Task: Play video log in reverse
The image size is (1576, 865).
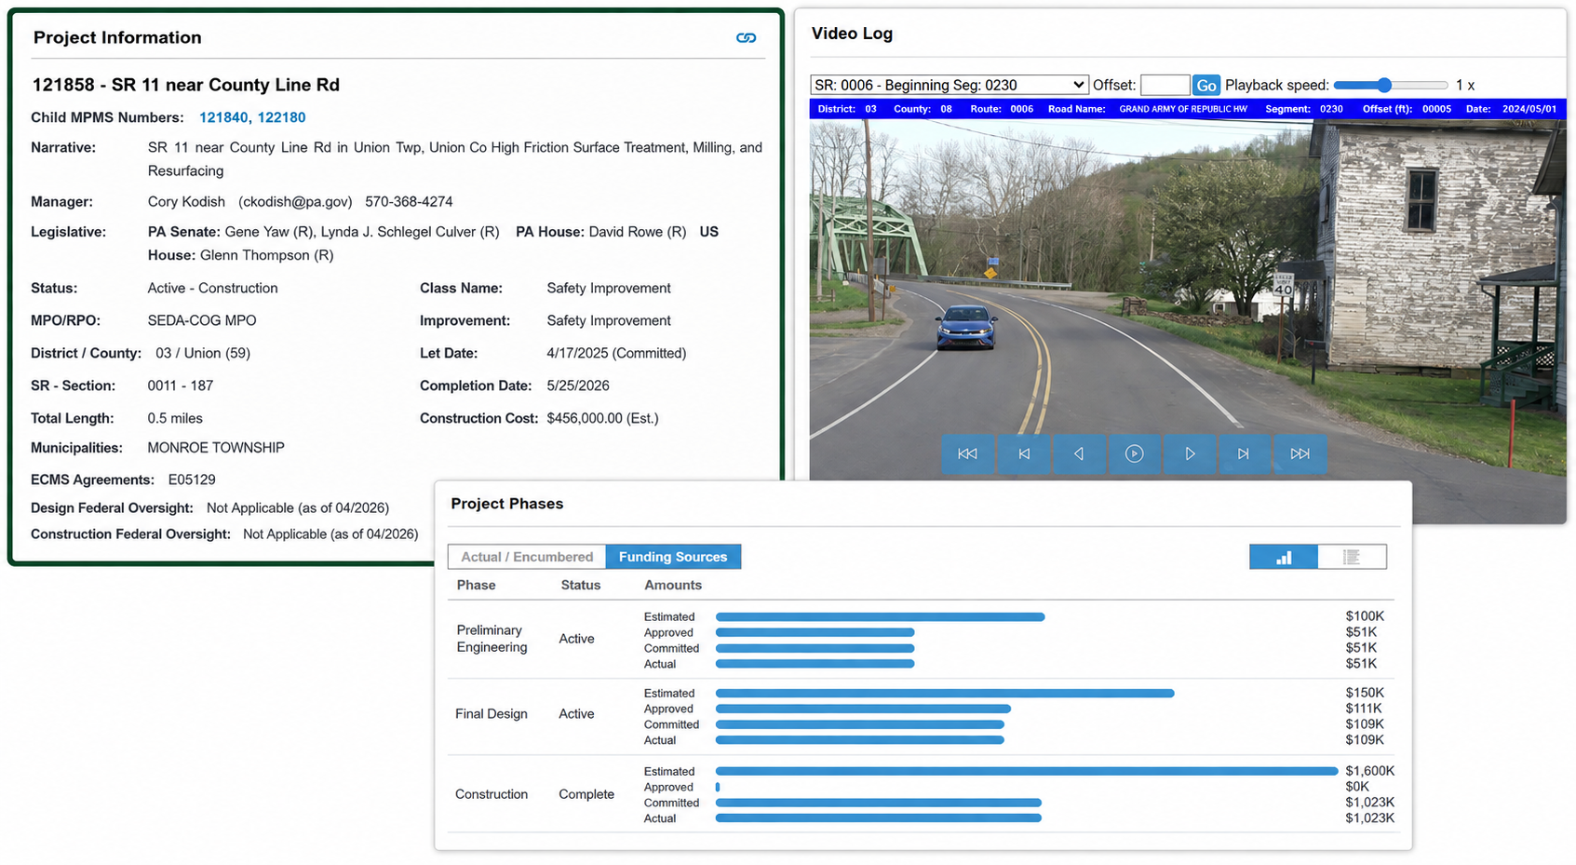Action: [x=1079, y=453]
